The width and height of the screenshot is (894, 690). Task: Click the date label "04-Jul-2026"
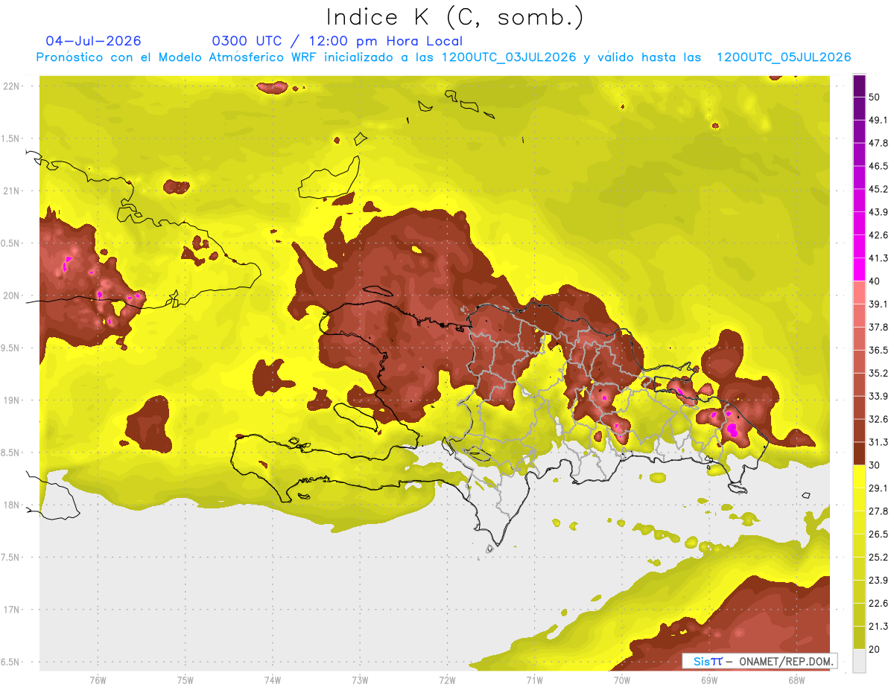(x=93, y=41)
